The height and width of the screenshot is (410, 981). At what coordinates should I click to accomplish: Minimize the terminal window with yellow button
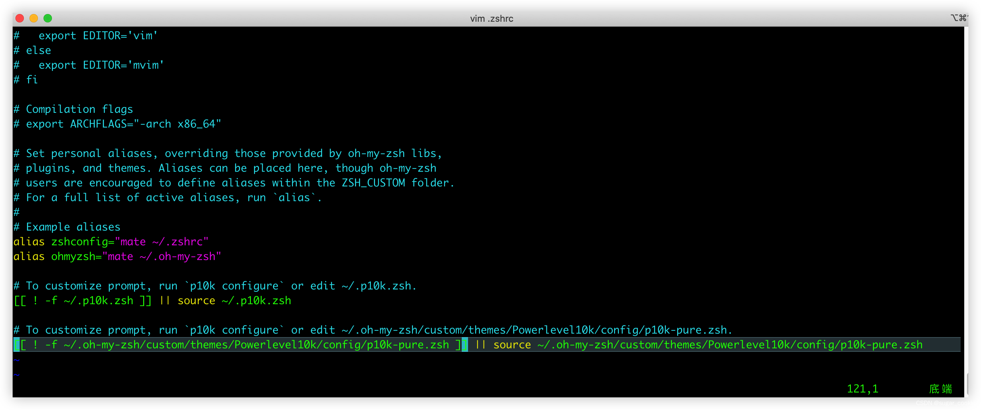click(x=34, y=18)
